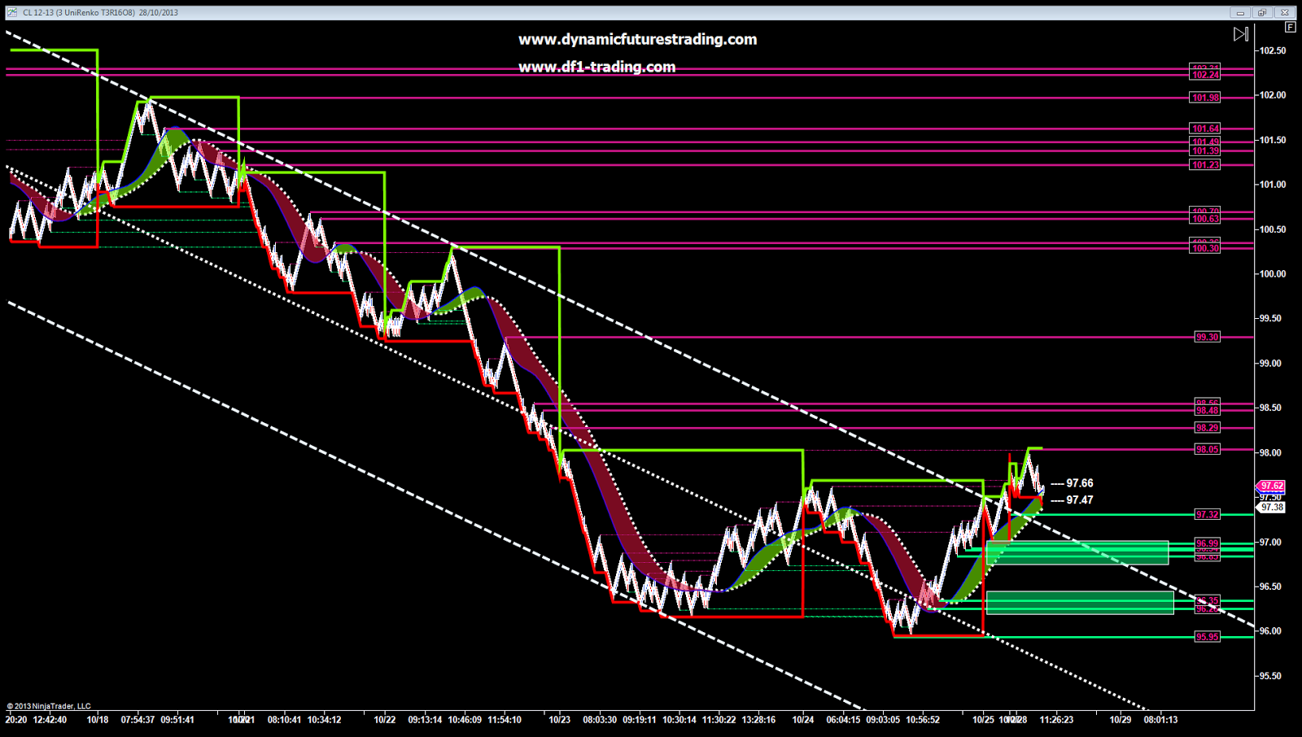Click the CL 12-13 chart title text
Screen dimensions: 1302x737
pos(101,12)
